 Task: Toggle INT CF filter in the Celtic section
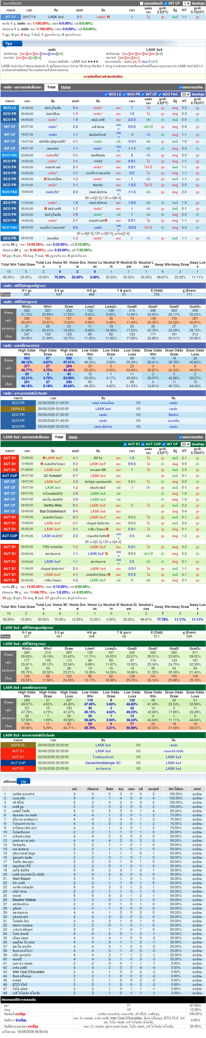(143, 94)
